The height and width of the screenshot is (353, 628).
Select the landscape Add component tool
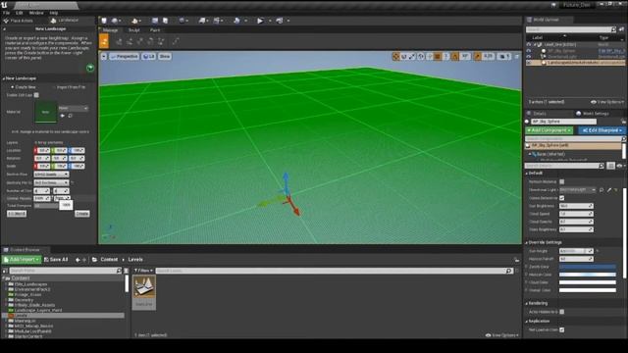[x=130, y=41]
